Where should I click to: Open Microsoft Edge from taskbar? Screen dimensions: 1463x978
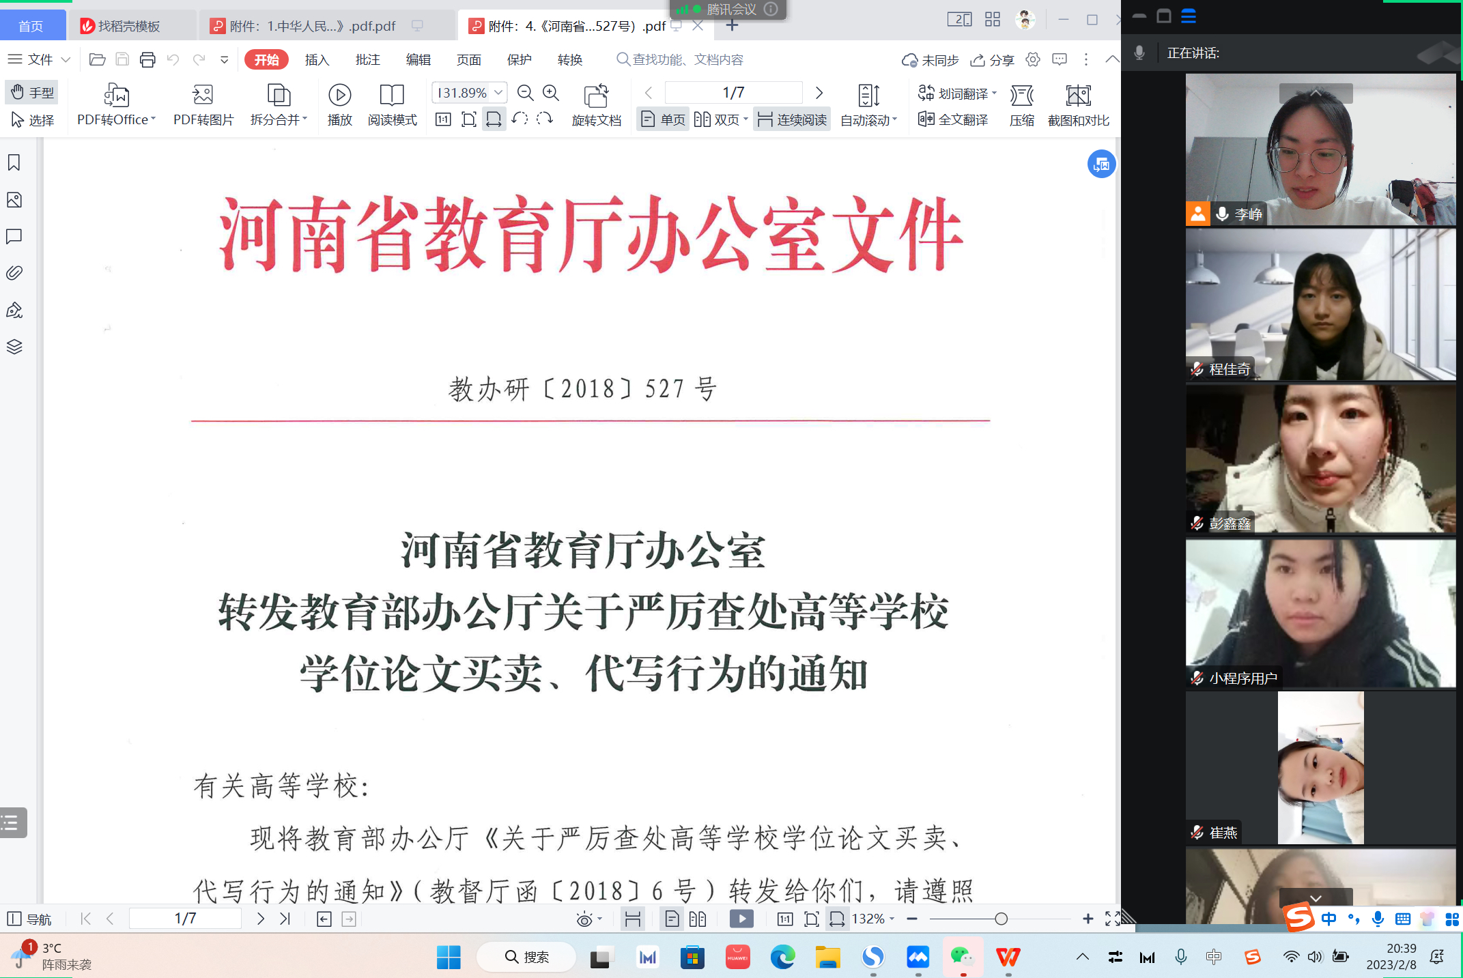tap(782, 957)
